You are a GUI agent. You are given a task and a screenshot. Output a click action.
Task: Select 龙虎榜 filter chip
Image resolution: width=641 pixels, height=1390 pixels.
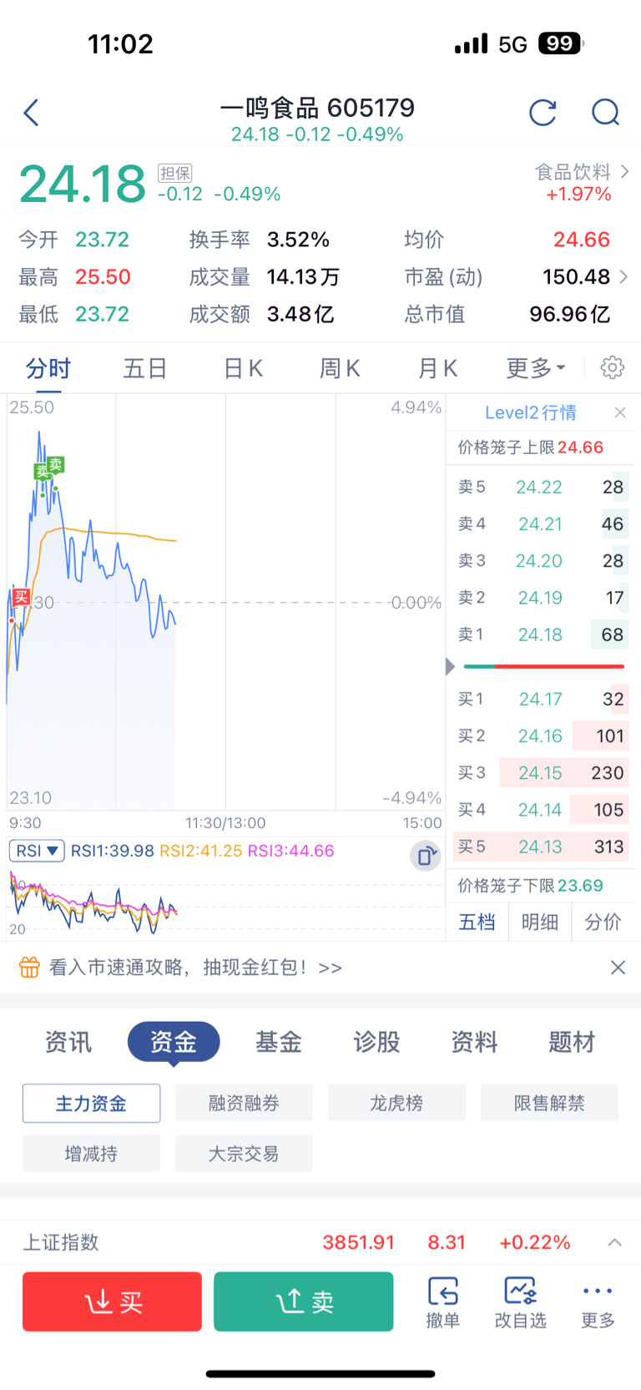tap(396, 1103)
